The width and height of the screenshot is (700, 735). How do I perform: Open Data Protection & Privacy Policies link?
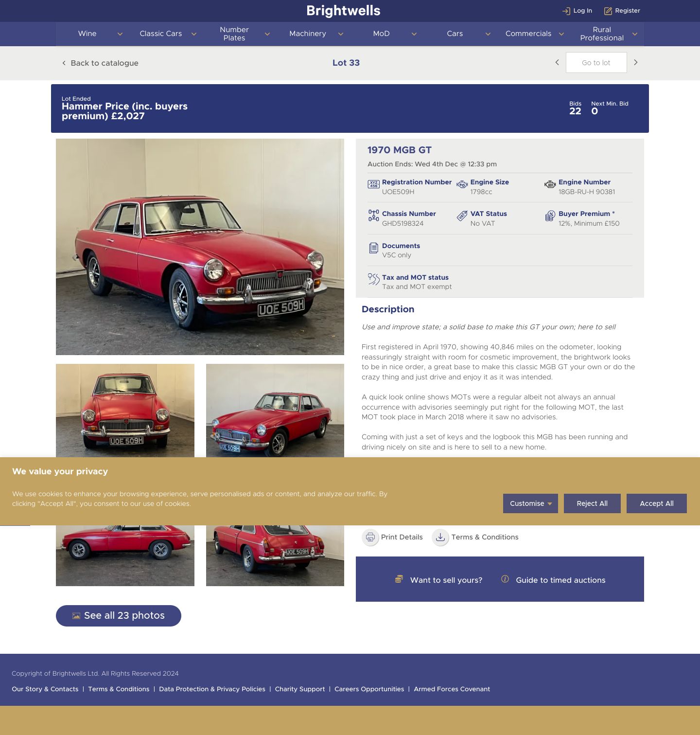(x=212, y=689)
